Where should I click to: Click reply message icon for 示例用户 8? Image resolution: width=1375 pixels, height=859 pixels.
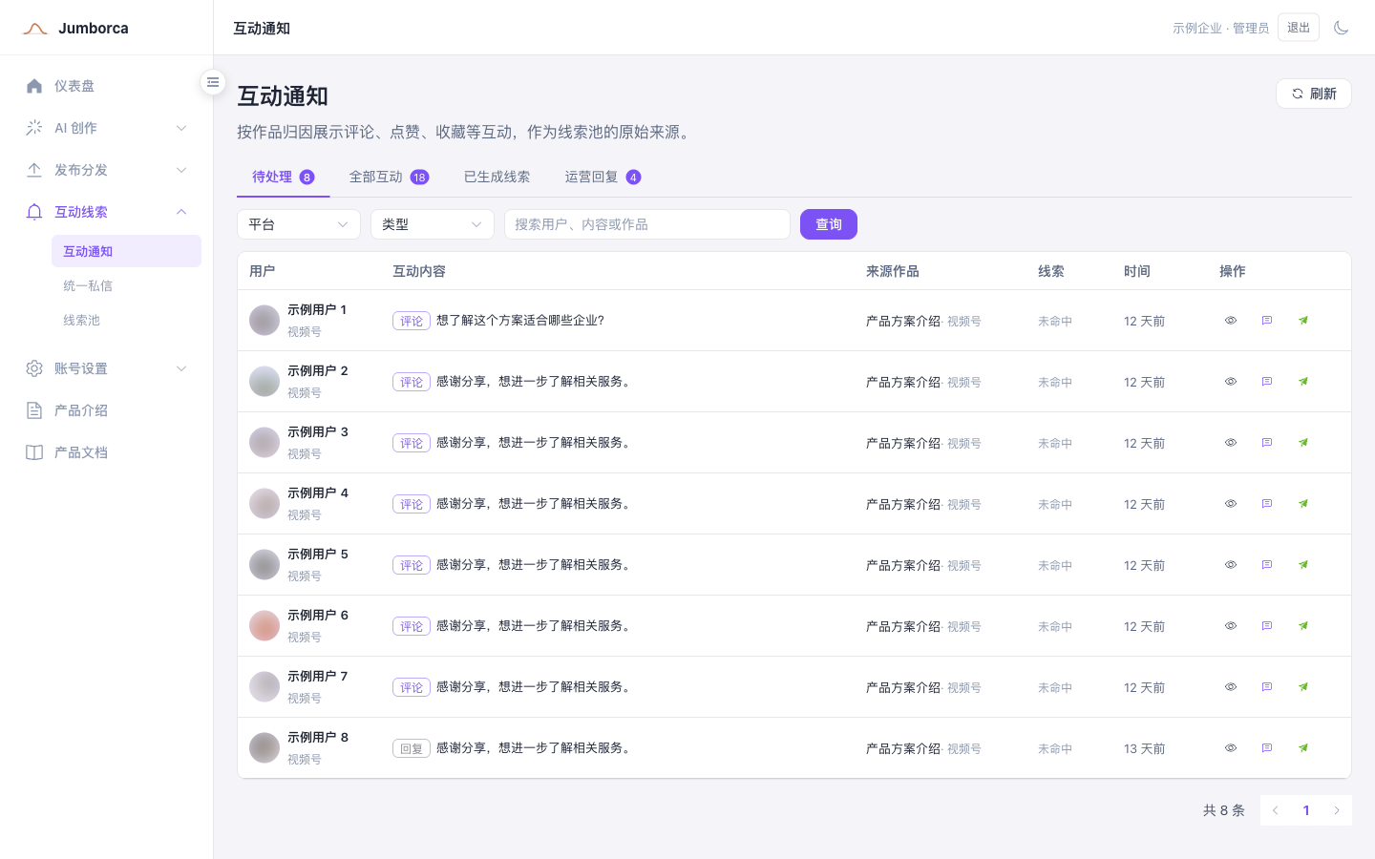click(x=1267, y=748)
